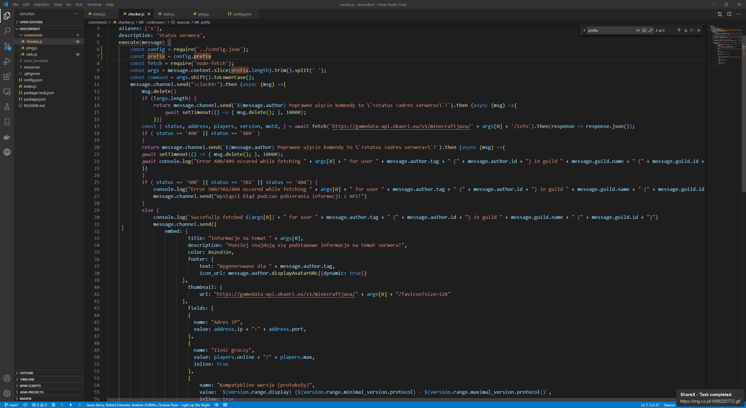Open the Search view in activity bar

point(7,31)
